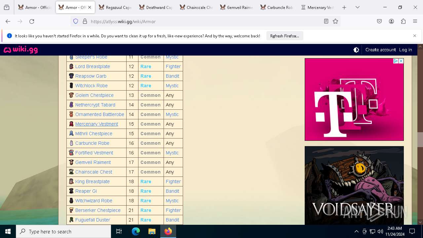Open Nethercrypt Tabard link
Screen dimensions: 423x238
click(95, 105)
